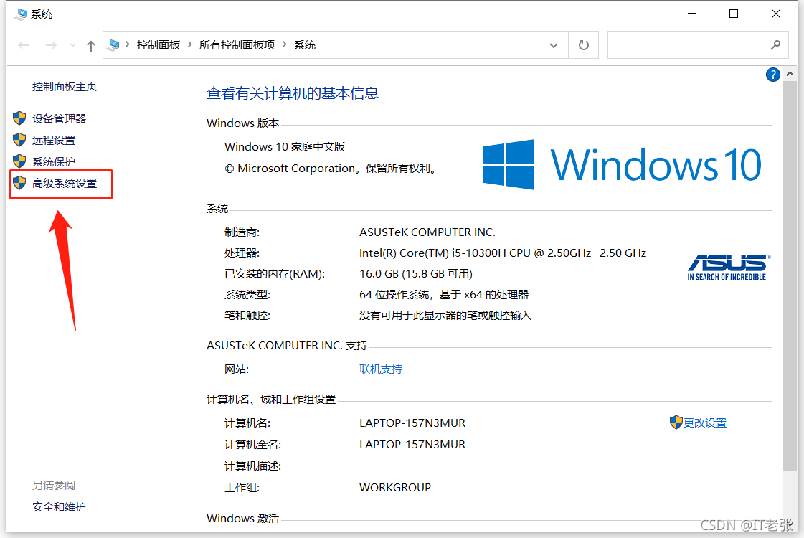This screenshot has width=804, height=538.
Task: Select 控制面板 in the breadcrumb path
Action: pos(159,45)
